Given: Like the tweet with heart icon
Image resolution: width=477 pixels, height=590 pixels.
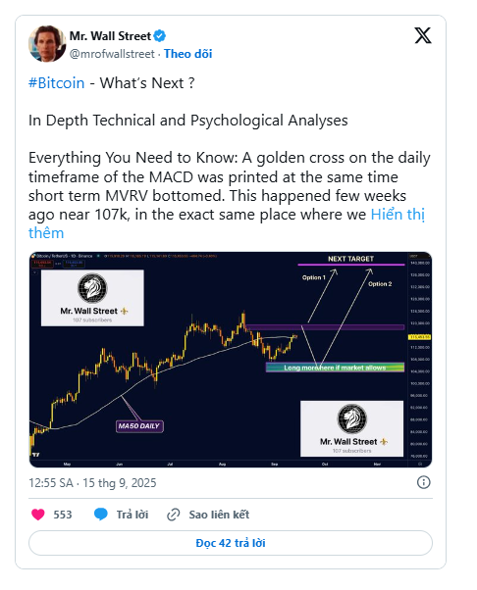Looking at the screenshot, I should (x=37, y=514).
